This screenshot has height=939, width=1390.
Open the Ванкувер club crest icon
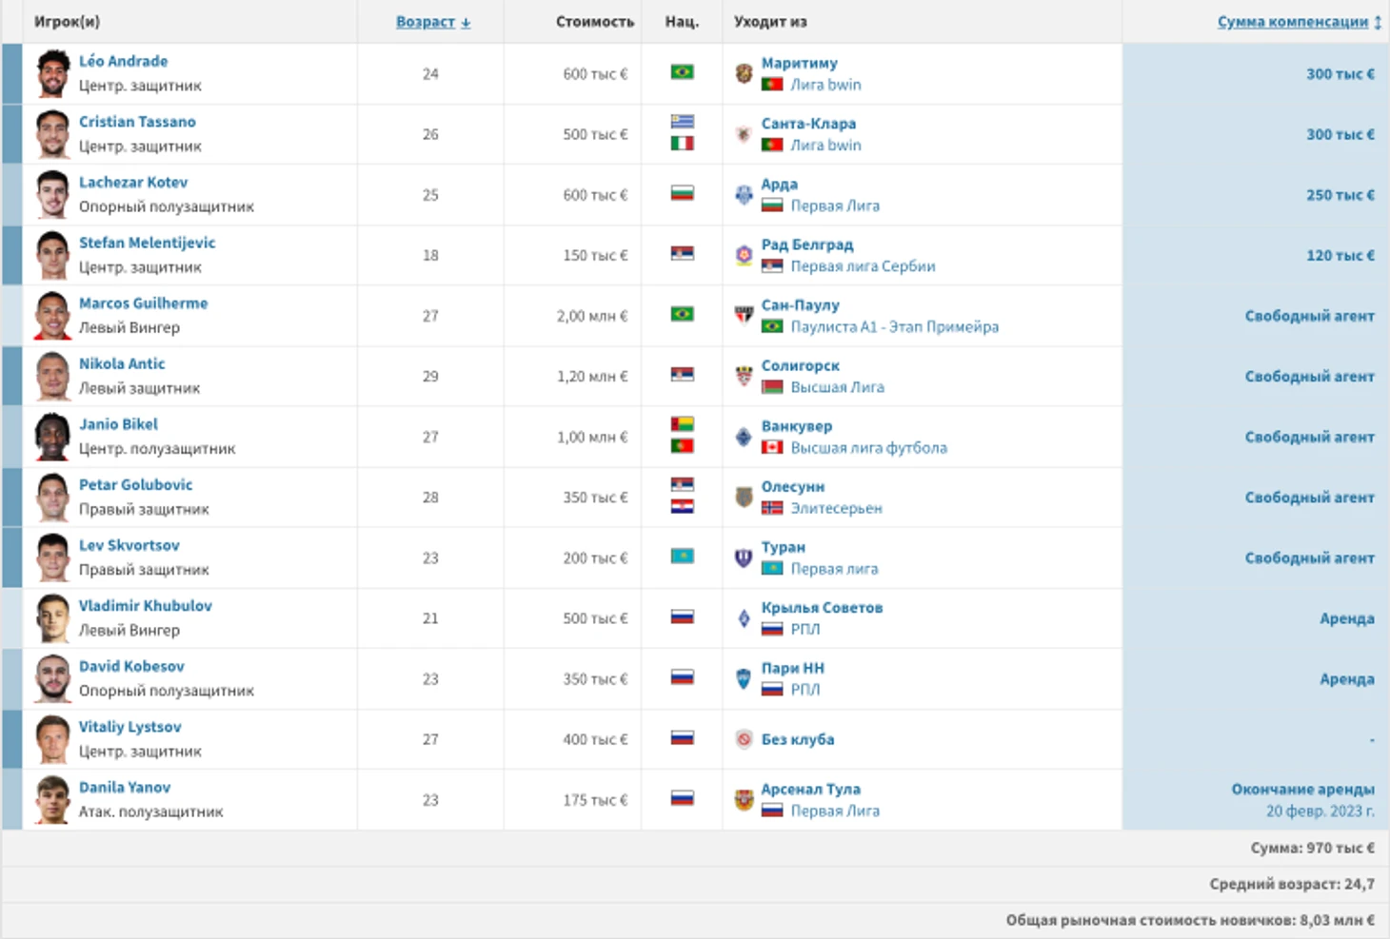tap(745, 437)
